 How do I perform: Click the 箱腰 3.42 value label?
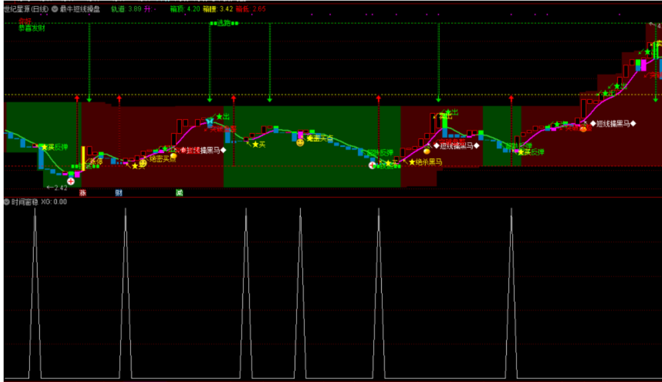pyautogui.click(x=217, y=9)
